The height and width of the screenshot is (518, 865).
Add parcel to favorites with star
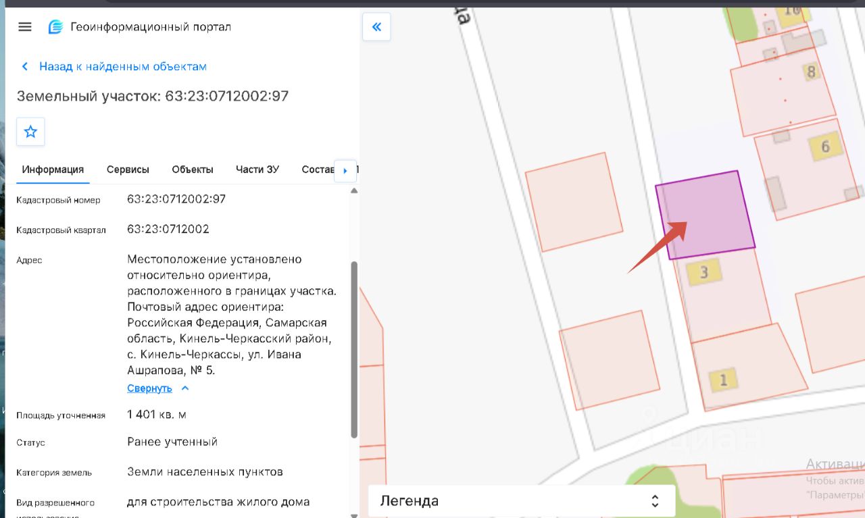pos(30,132)
